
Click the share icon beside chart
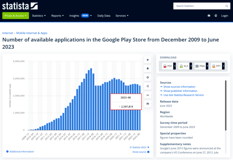point(148,86)
